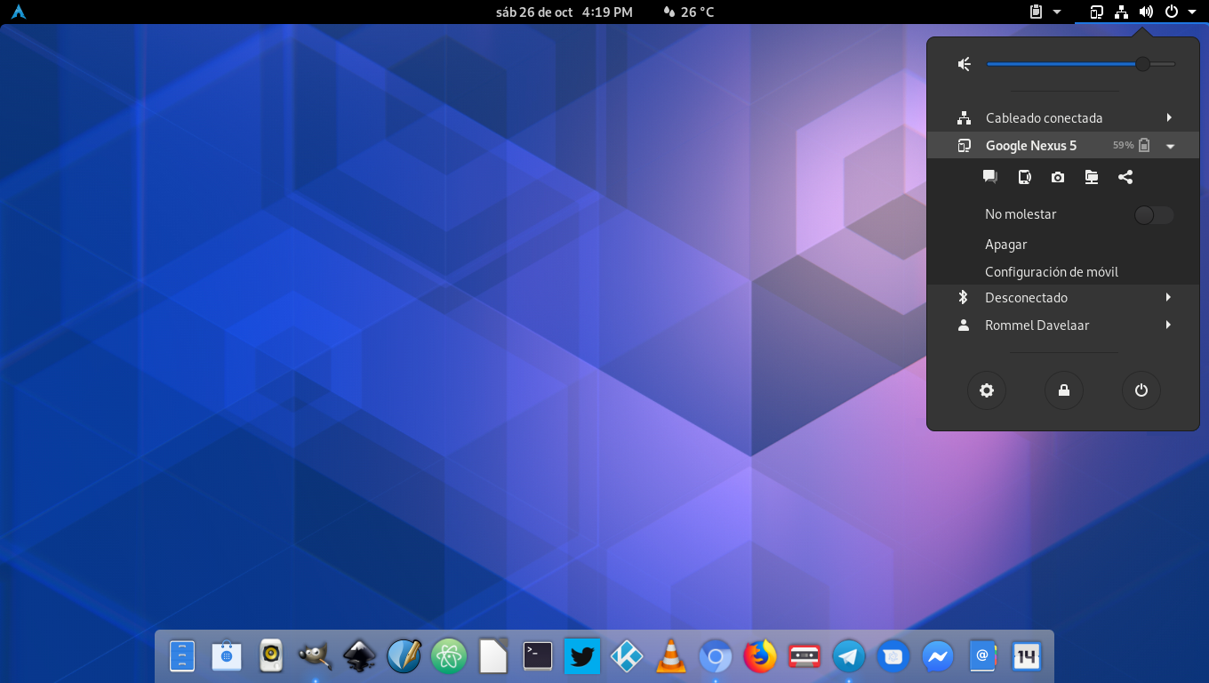This screenshot has height=683, width=1209.
Task: Open system settings with the gear button
Action: [987, 390]
